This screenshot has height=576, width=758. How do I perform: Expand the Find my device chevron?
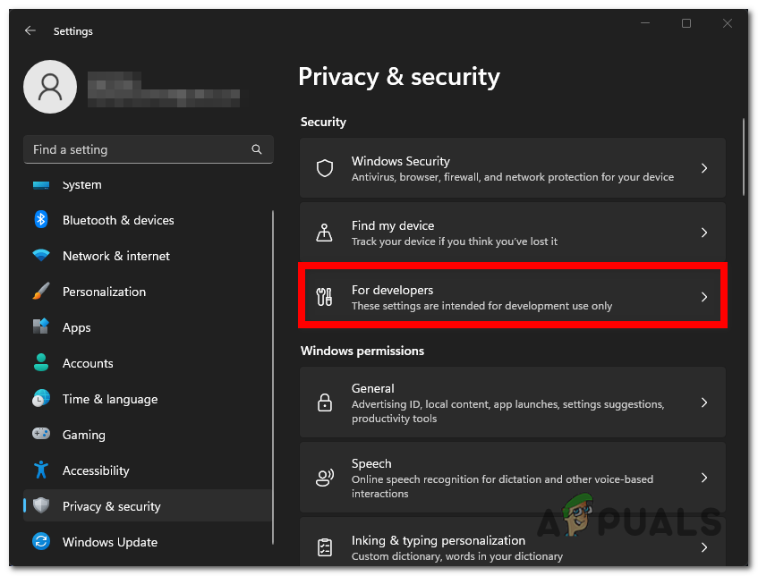(x=704, y=233)
